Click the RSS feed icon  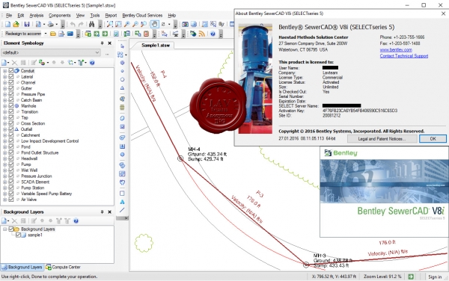click(202, 34)
